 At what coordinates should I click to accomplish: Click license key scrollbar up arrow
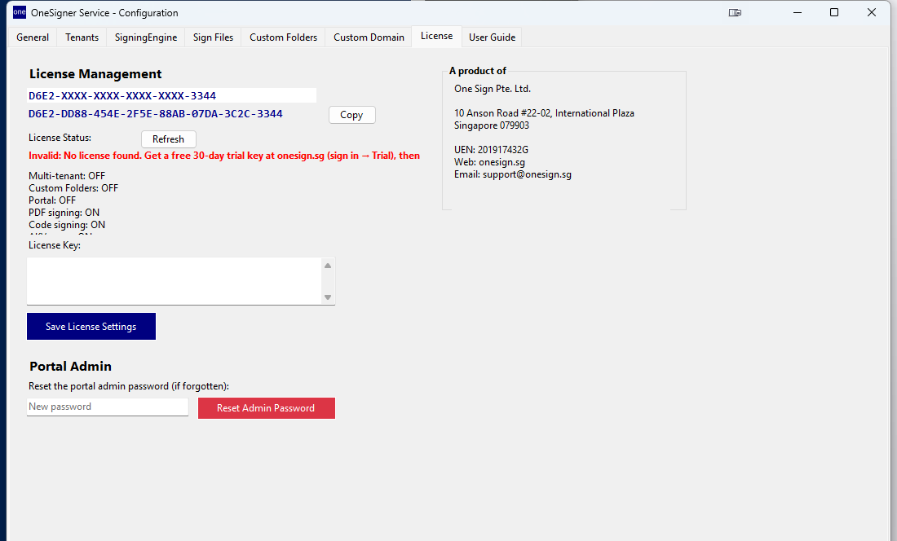pos(328,266)
